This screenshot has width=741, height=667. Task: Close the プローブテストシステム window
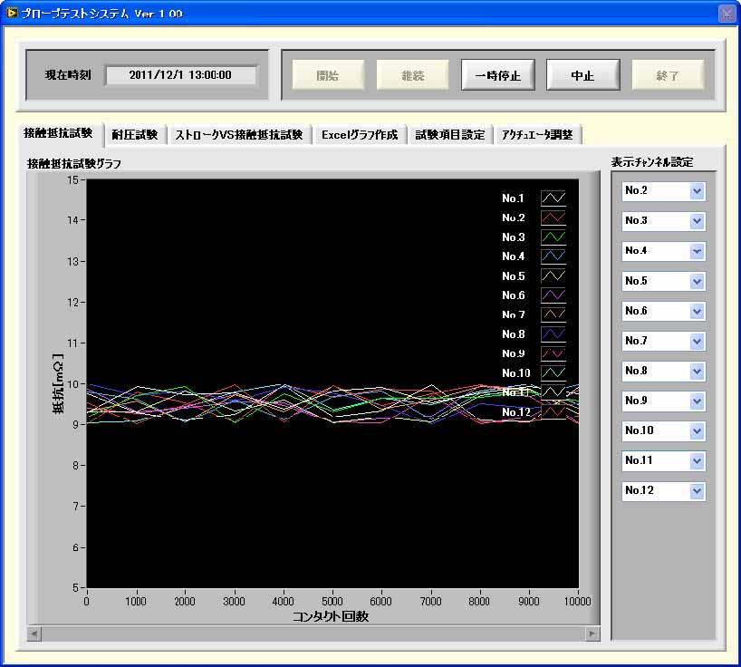pos(727,14)
